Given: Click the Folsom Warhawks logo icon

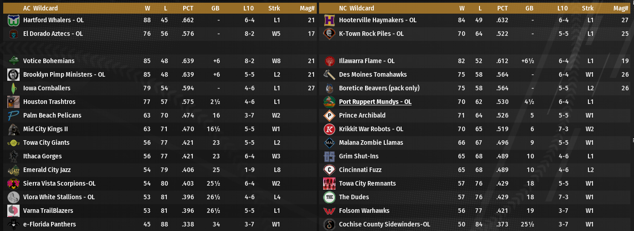Looking at the screenshot, I should [x=329, y=211].
